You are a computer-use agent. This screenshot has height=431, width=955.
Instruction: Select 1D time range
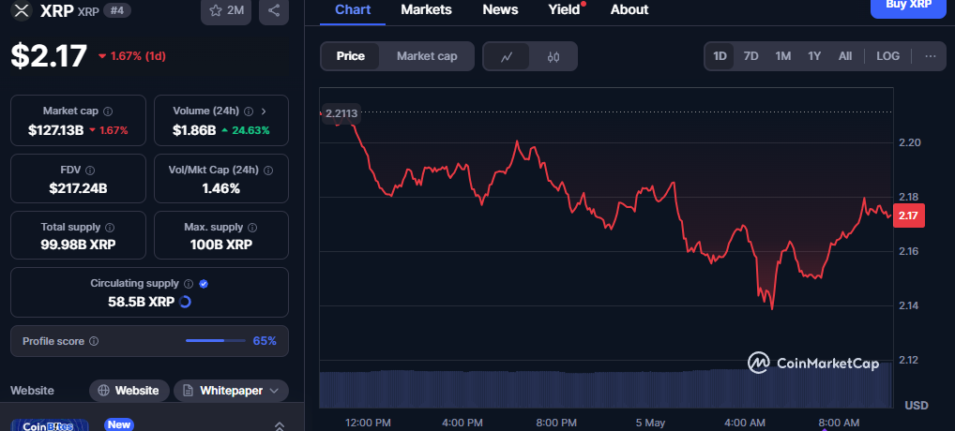point(720,56)
